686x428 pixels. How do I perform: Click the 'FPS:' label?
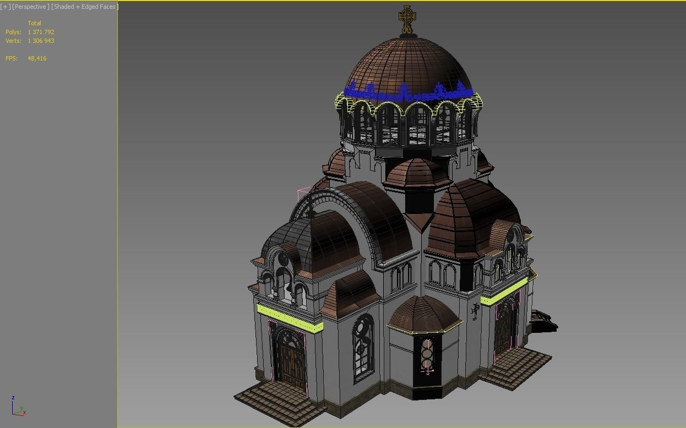(x=12, y=58)
